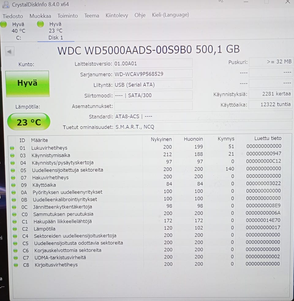Screen dimensions: 294x301
Task: Click the Puskuri field >= 32 MB
Action: tap(271, 62)
